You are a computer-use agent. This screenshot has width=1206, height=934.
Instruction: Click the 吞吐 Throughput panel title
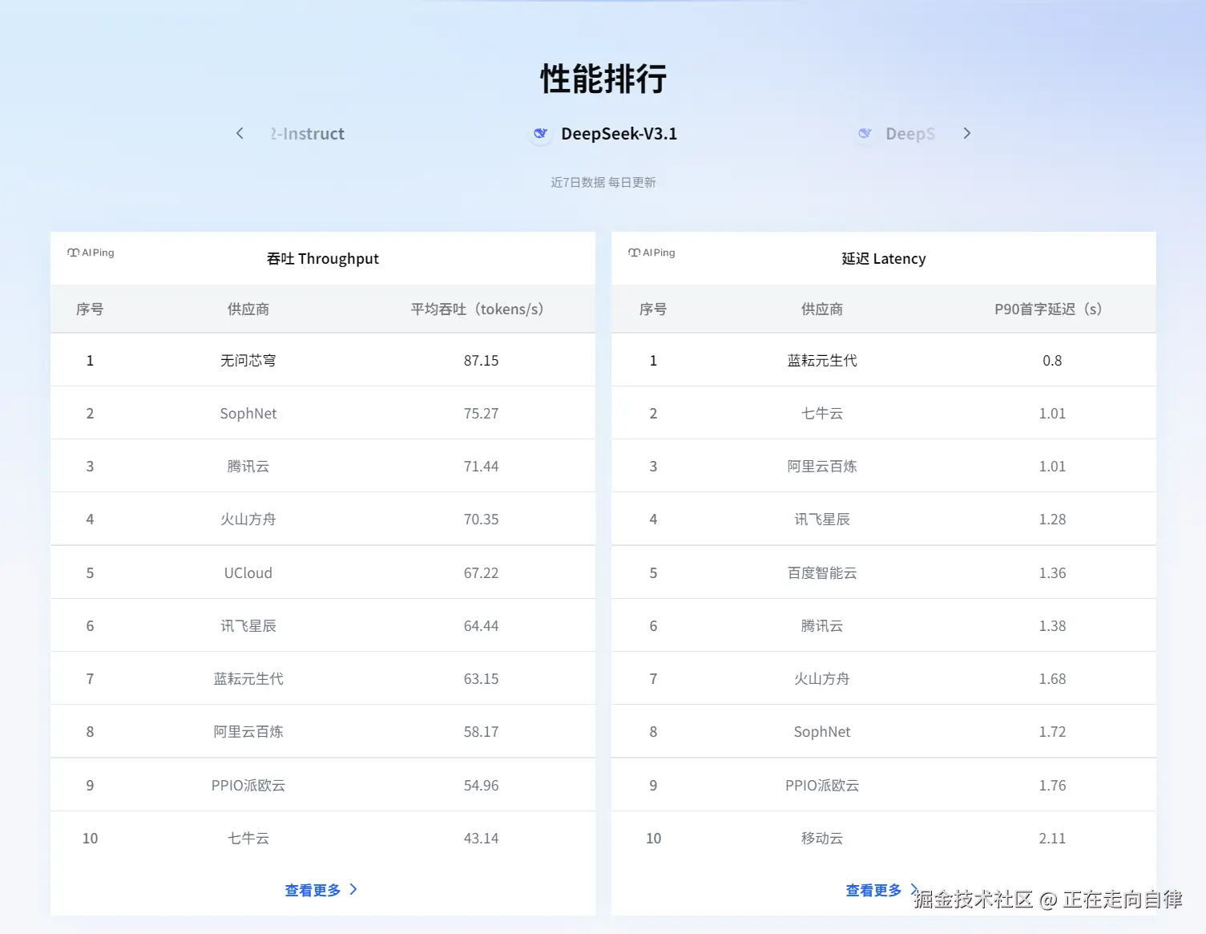pyautogui.click(x=323, y=258)
